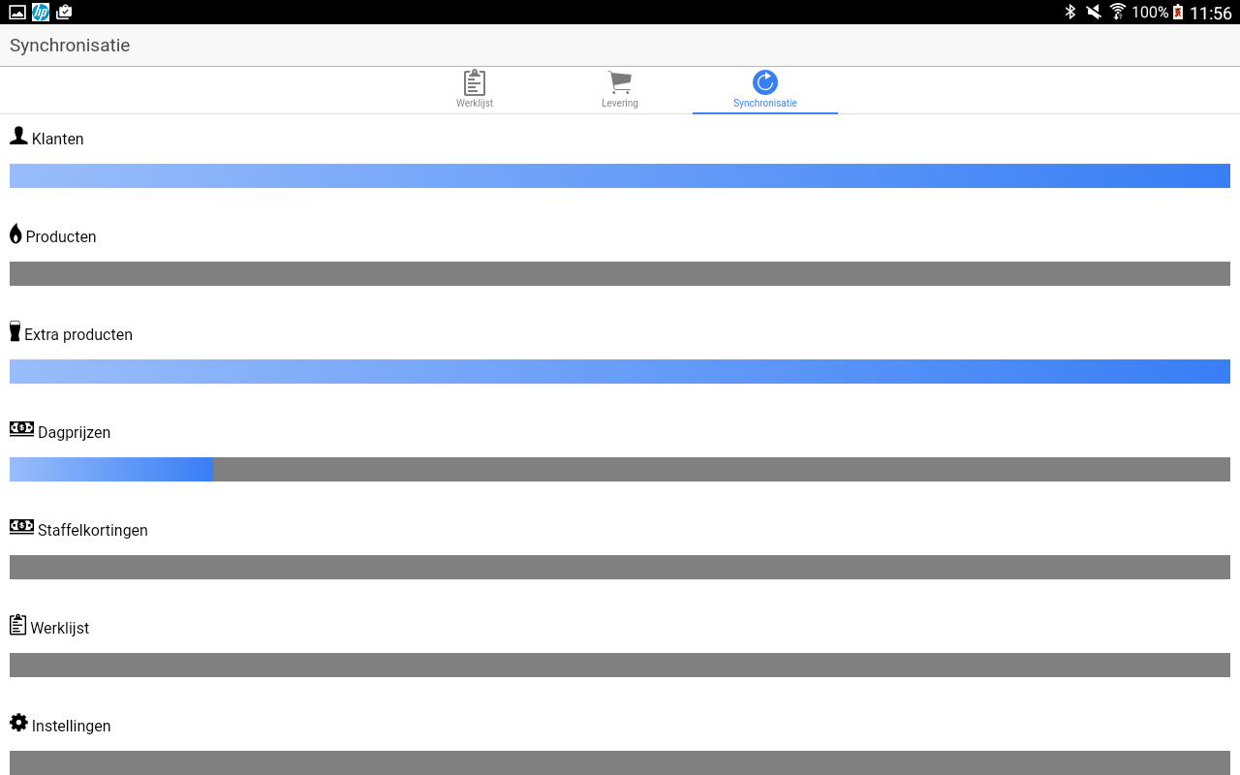
Task: Open the Werklijst tab
Action: [475, 90]
